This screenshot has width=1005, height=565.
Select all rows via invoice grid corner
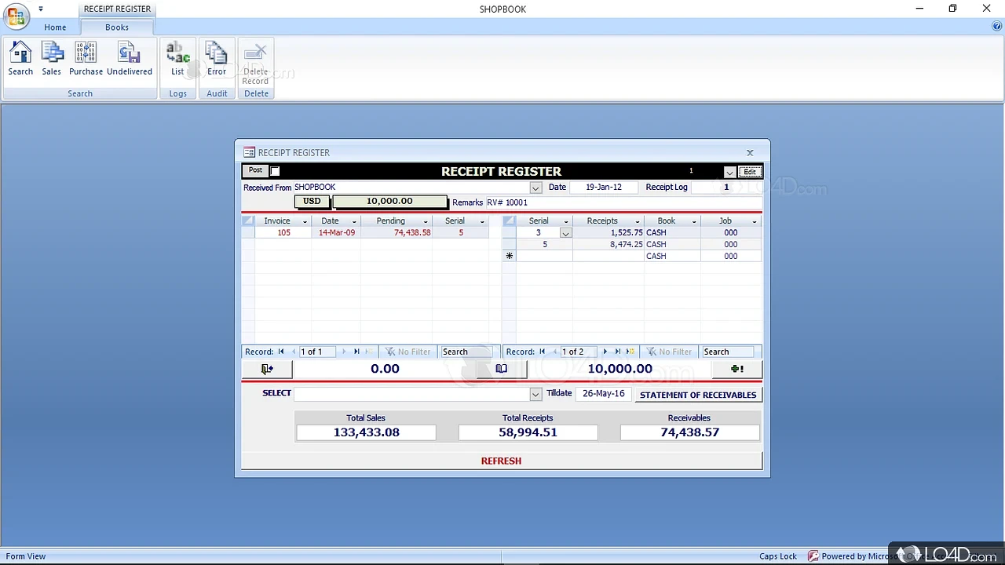pyautogui.click(x=247, y=221)
